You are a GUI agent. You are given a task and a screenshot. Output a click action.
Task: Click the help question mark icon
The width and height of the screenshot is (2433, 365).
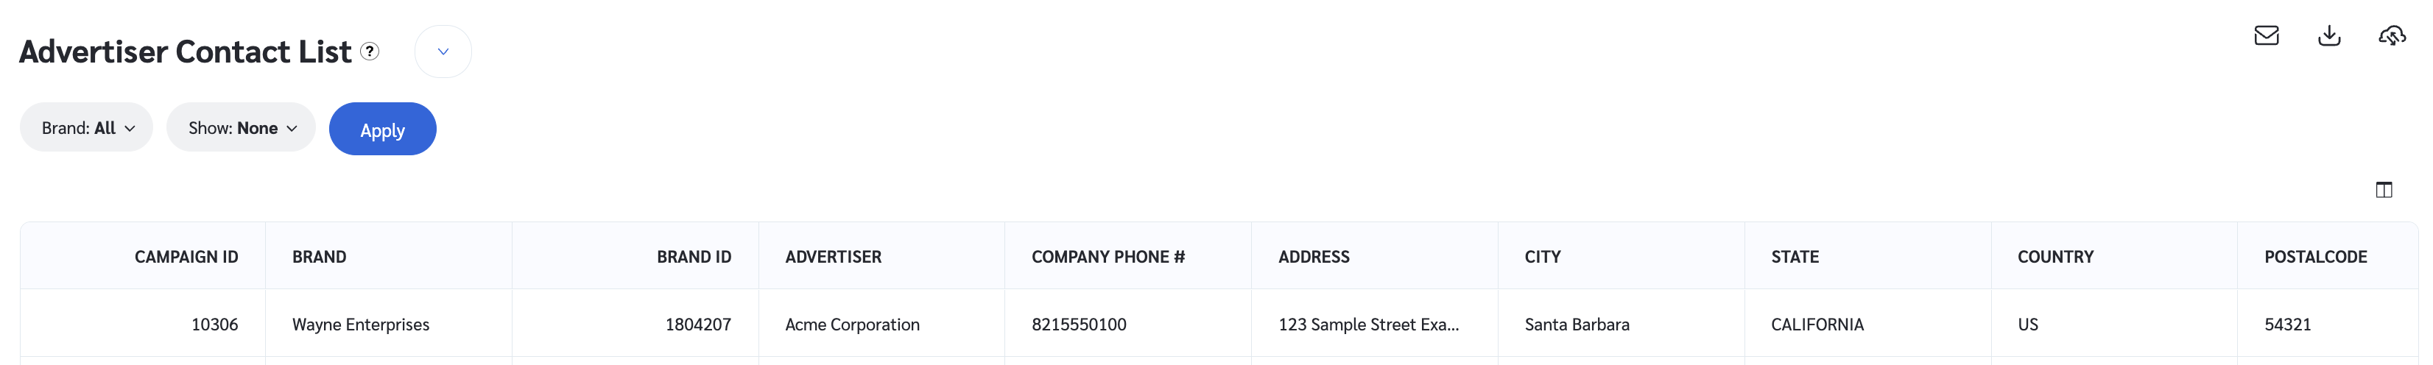click(370, 52)
